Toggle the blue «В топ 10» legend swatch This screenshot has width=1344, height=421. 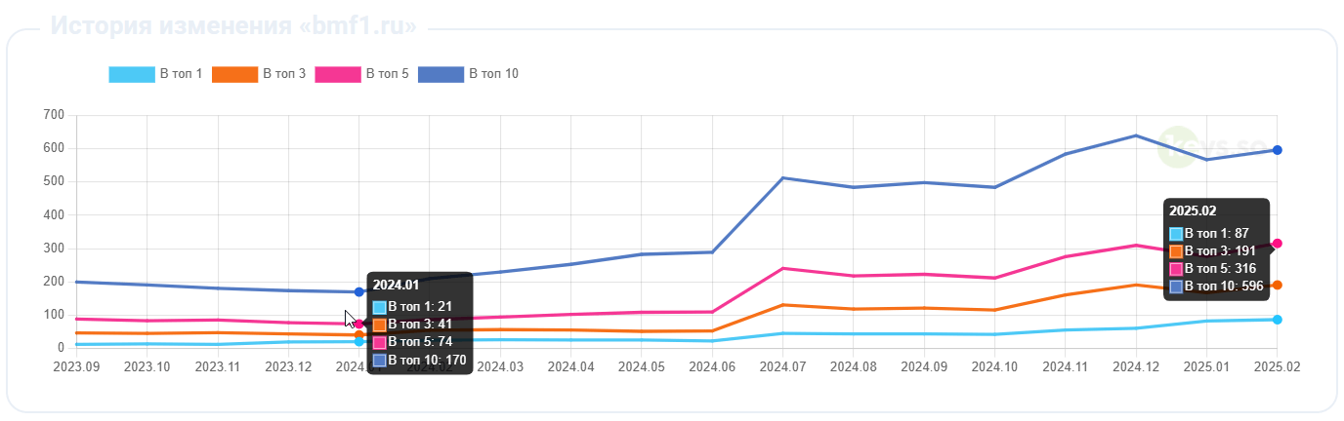(441, 74)
